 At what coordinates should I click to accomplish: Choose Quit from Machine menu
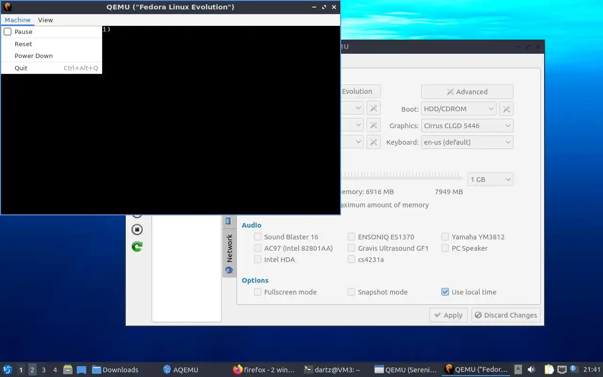[x=51, y=68]
